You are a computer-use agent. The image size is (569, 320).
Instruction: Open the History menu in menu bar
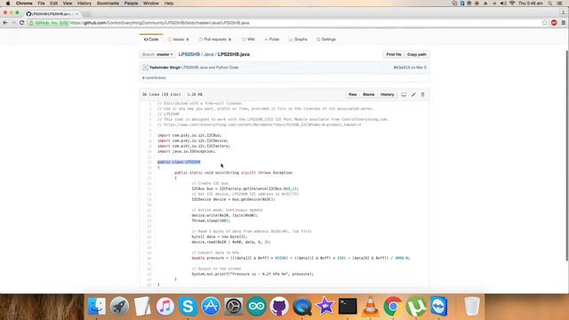84,4
